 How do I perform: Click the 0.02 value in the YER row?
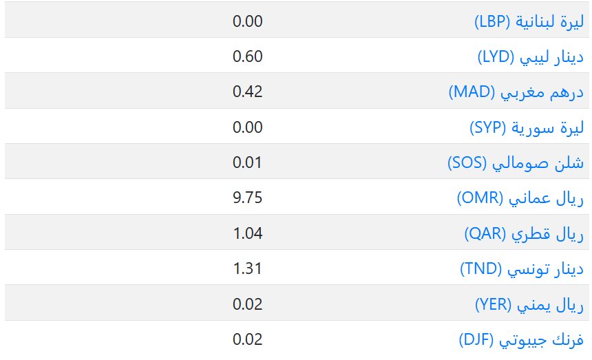point(248,304)
